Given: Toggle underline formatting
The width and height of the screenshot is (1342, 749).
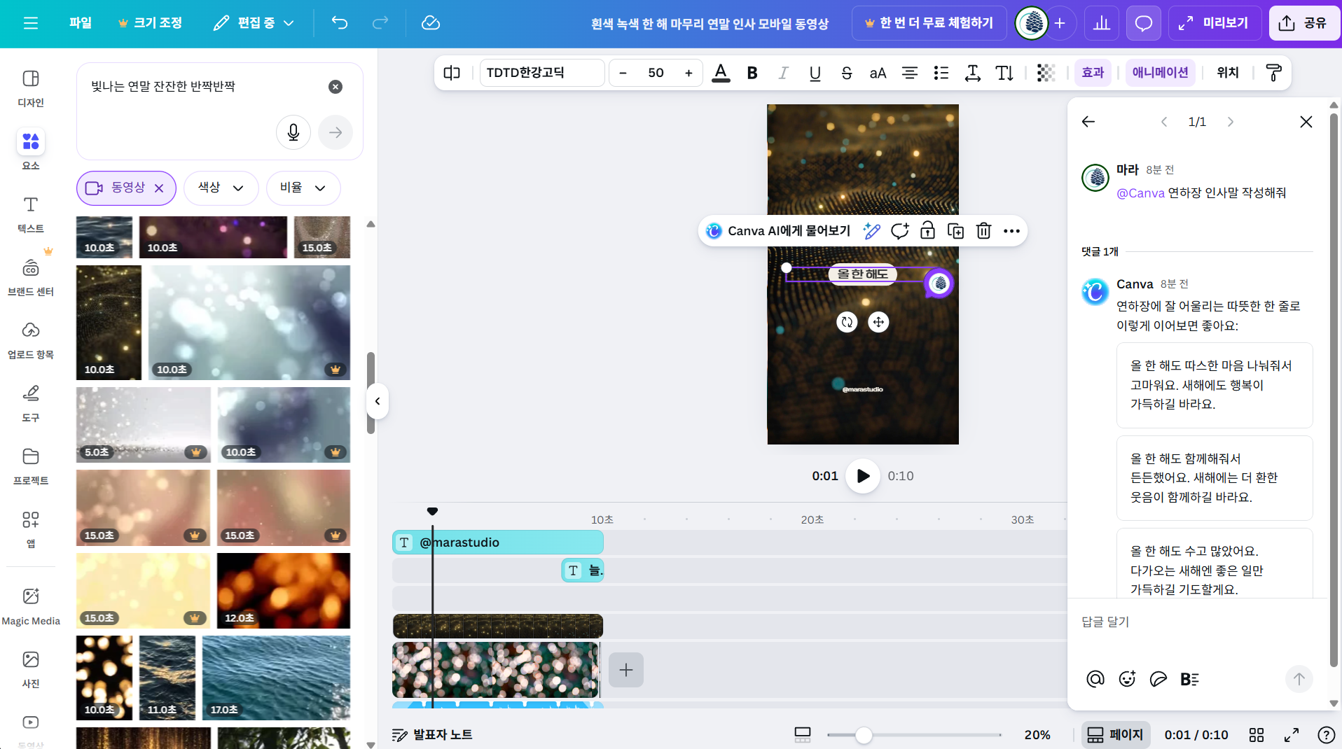Looking at the screenshot, I should point(815,73).
